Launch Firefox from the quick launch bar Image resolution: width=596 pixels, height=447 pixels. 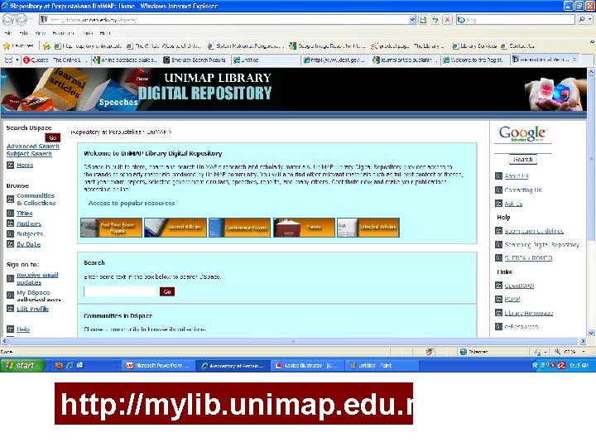(59, 365)
